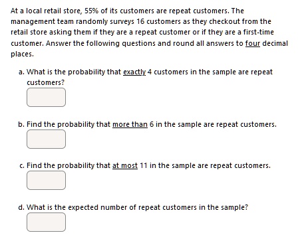Click the "55%" value in the intro

[x=92, y=11]
